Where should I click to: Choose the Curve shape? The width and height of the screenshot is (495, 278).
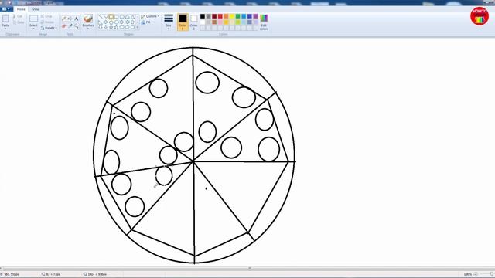click(x=106, y=17)
